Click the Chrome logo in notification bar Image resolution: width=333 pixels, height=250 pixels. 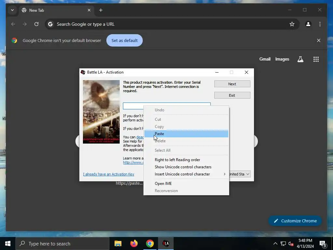pos(14,40)
